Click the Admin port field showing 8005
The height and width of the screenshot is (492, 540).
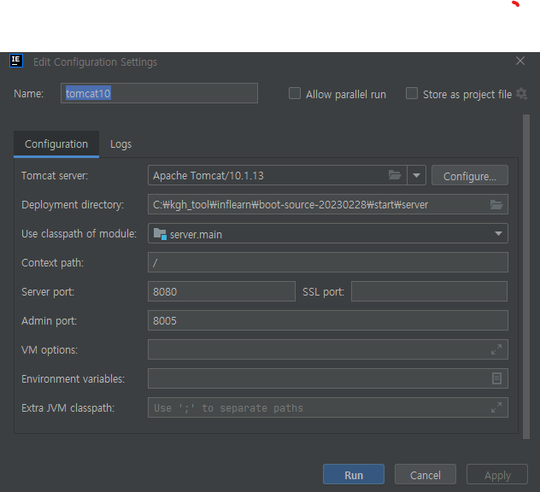(x=328, y=320)
